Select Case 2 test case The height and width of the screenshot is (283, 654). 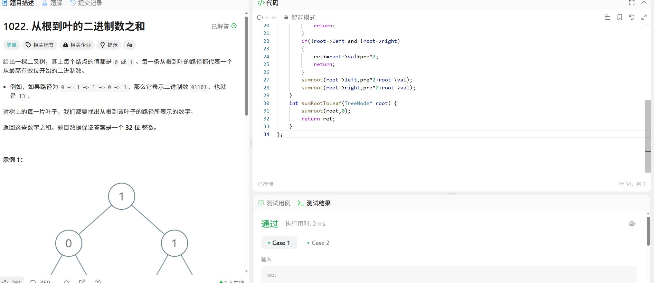pyautogui.click(x=318, y=243)
